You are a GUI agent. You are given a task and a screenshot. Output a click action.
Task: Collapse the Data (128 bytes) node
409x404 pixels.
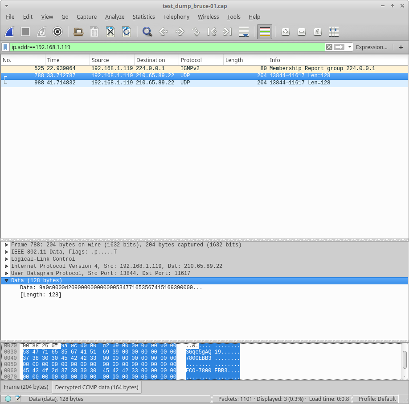coord(7,280)
